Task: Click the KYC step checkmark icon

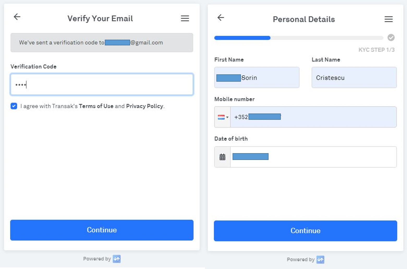Action: tap(391, 38)
